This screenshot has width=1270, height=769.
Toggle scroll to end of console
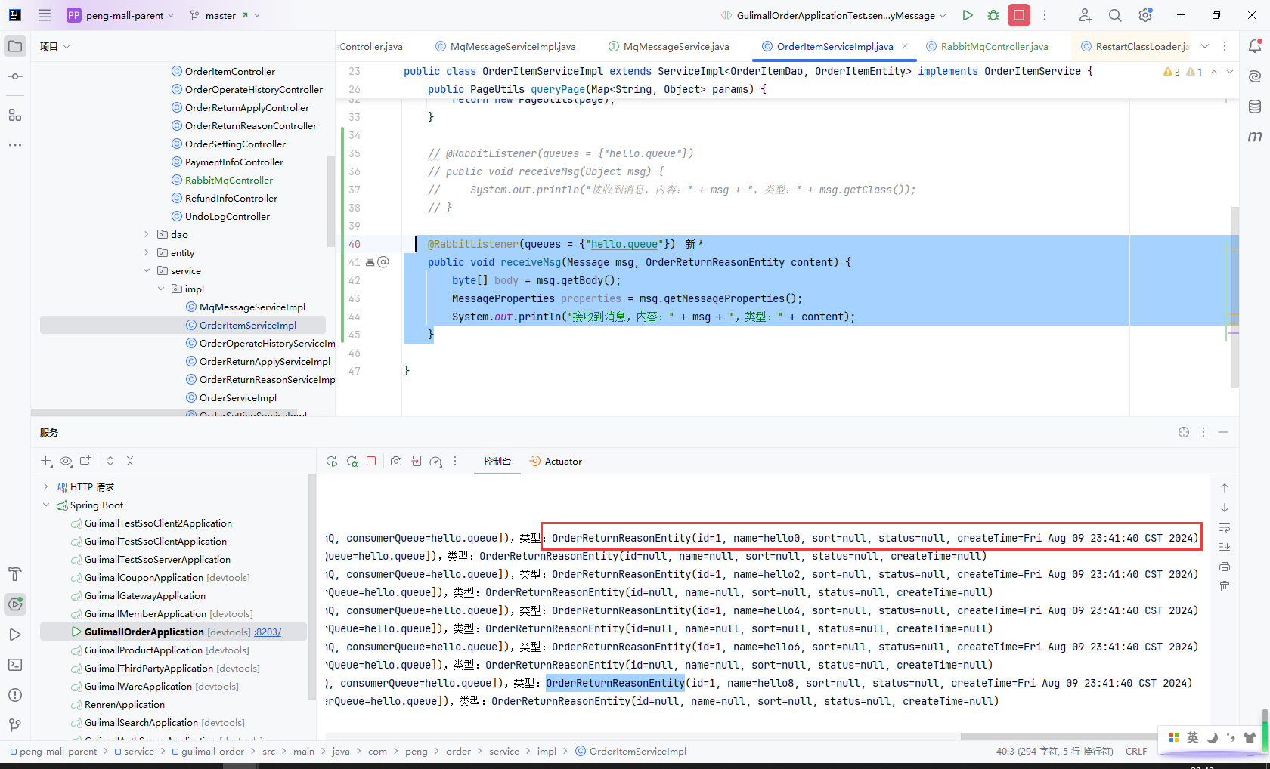click(x=1225, y=547)
